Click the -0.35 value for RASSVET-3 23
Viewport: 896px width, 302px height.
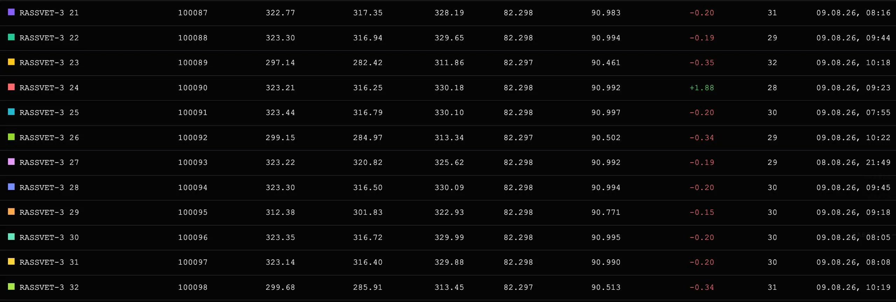tap(702, 62)
